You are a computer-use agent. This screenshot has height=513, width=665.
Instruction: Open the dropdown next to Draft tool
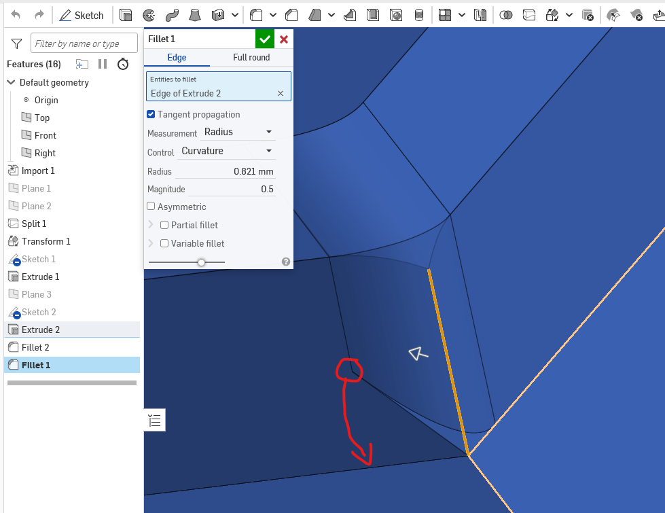(331, 15)
